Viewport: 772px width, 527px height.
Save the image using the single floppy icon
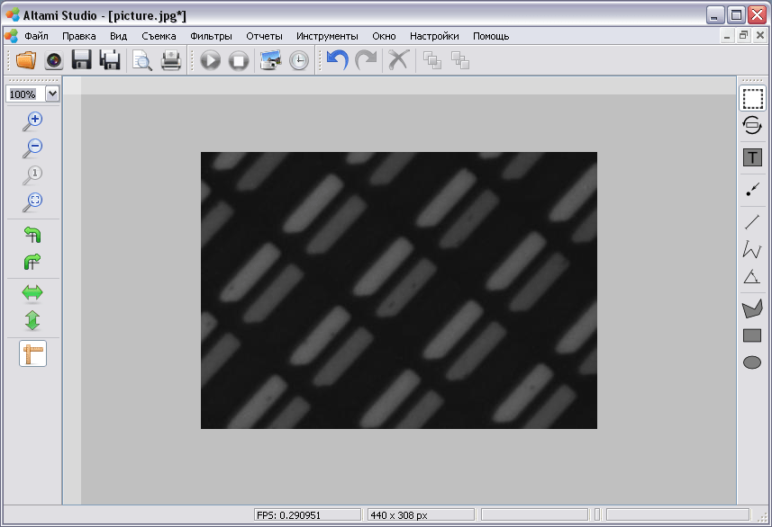(x=82, y=60)
